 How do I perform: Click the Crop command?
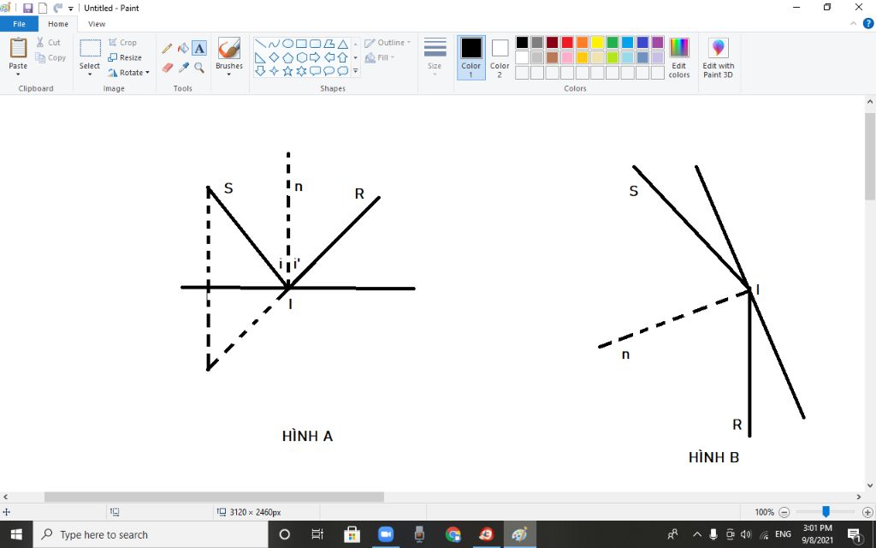[x=122, y=43]
